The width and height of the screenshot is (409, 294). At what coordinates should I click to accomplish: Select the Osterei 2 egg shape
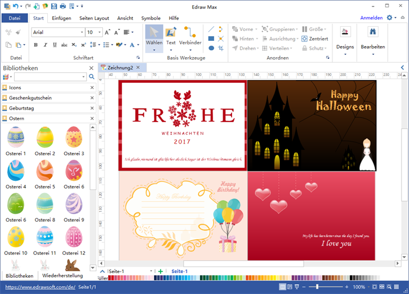(45, 138)
